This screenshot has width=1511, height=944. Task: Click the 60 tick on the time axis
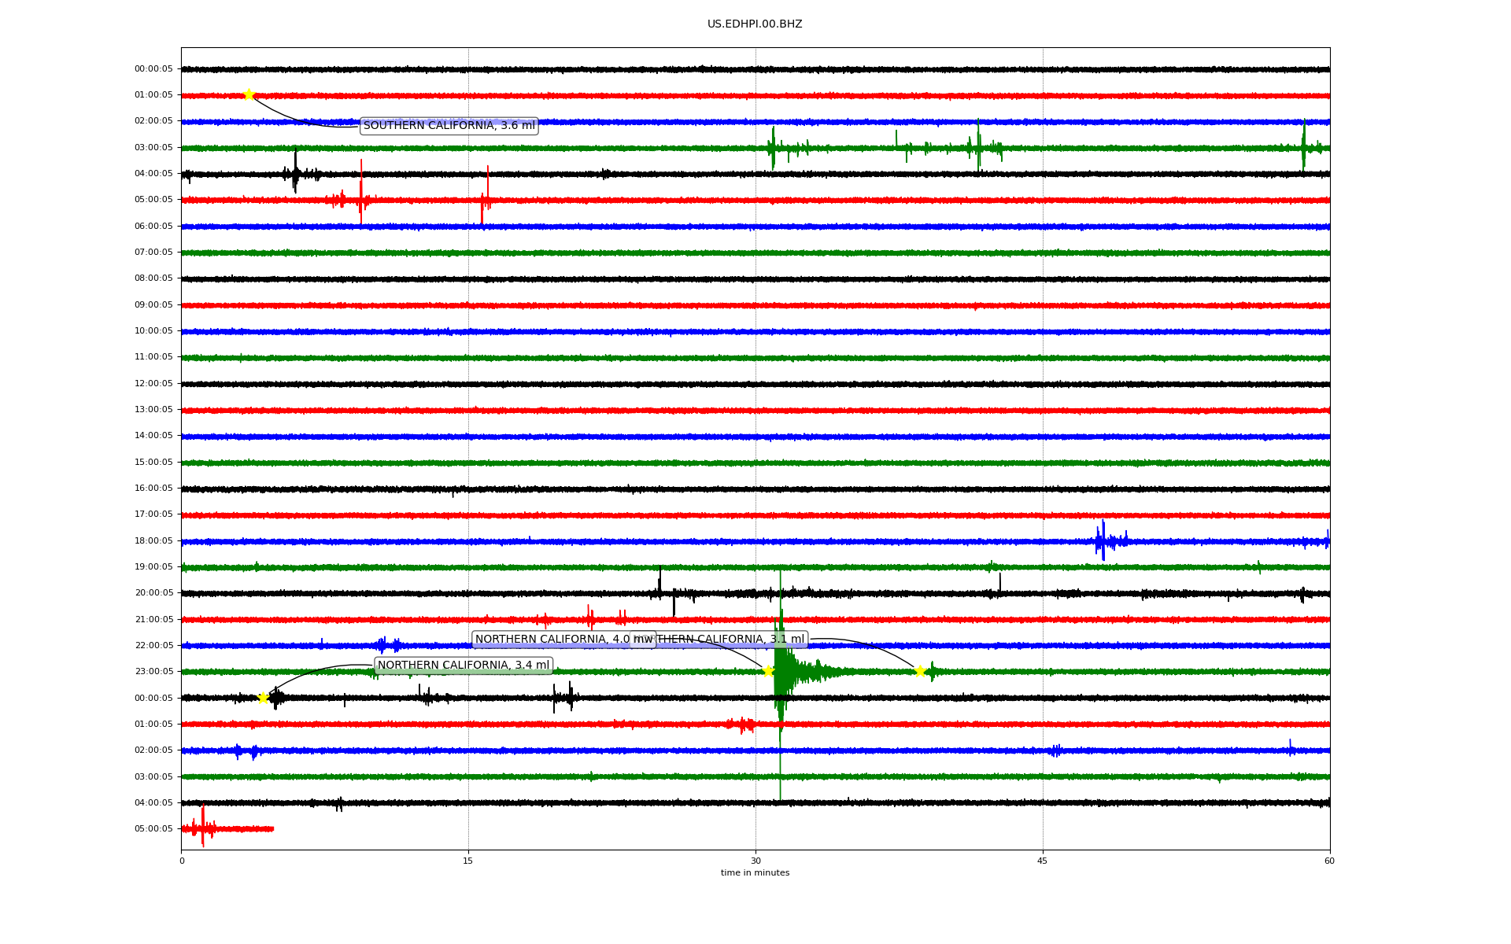point(1329,861)
